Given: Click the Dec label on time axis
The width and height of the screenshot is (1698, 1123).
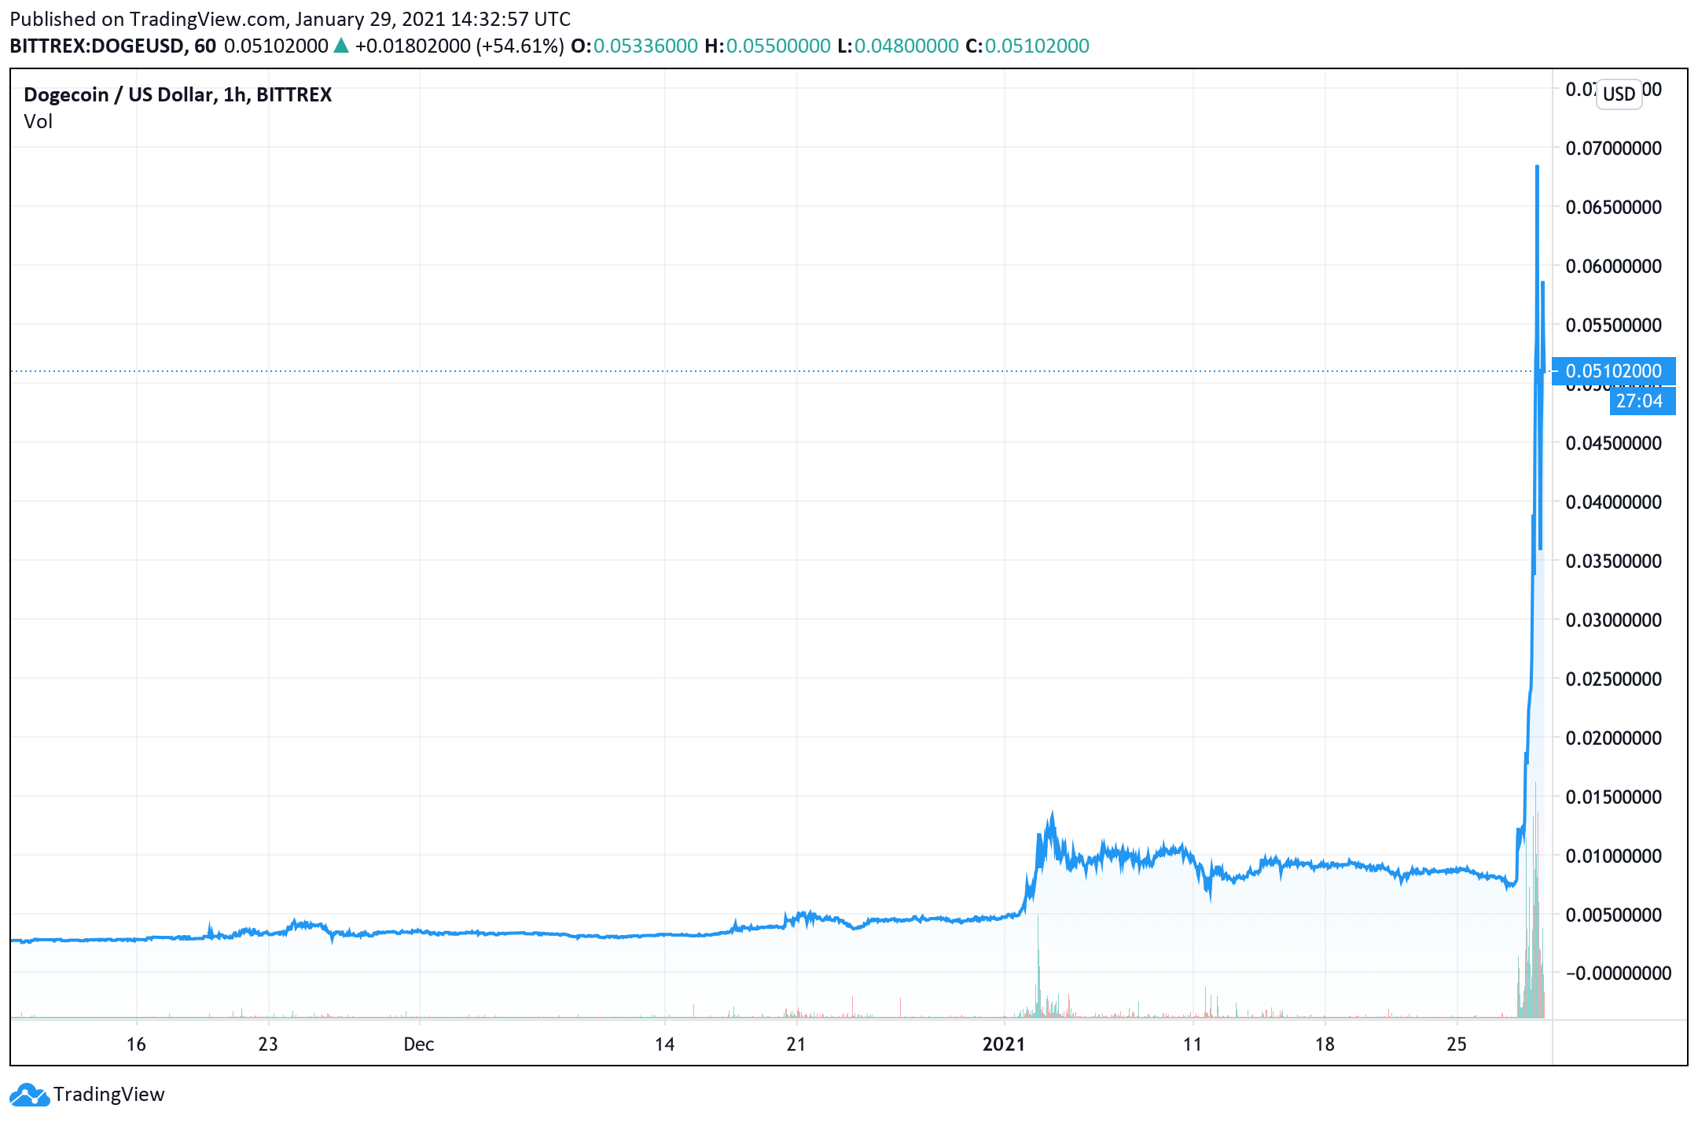Looking at the screenshot, I should [x=419, y=1044].
